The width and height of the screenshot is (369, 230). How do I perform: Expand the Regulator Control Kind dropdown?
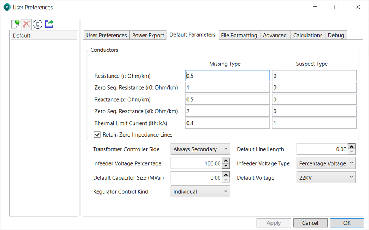[200, 191]
